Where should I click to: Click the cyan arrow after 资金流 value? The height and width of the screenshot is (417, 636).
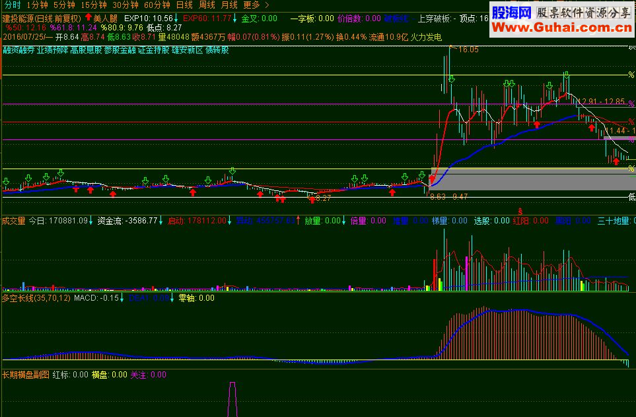pyautogui.click(x=160, y=221)
